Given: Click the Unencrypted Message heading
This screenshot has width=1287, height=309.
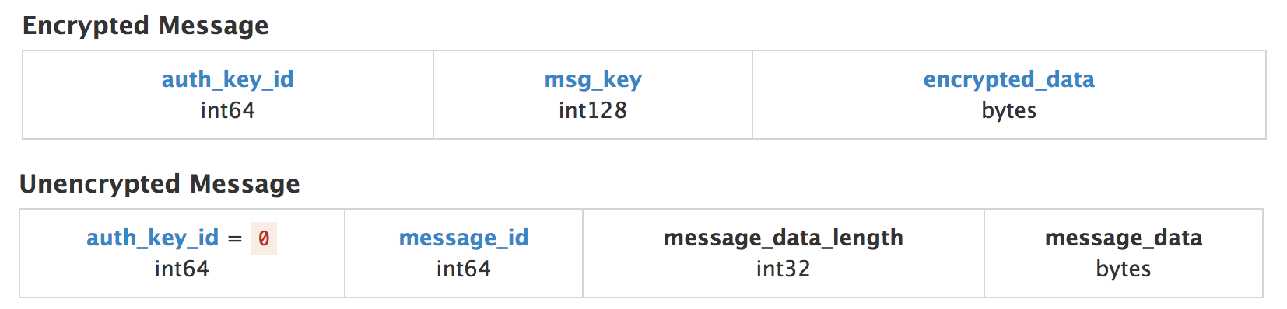Looking at the screenshot, I should pyautogui.click(x=160, y=184).
